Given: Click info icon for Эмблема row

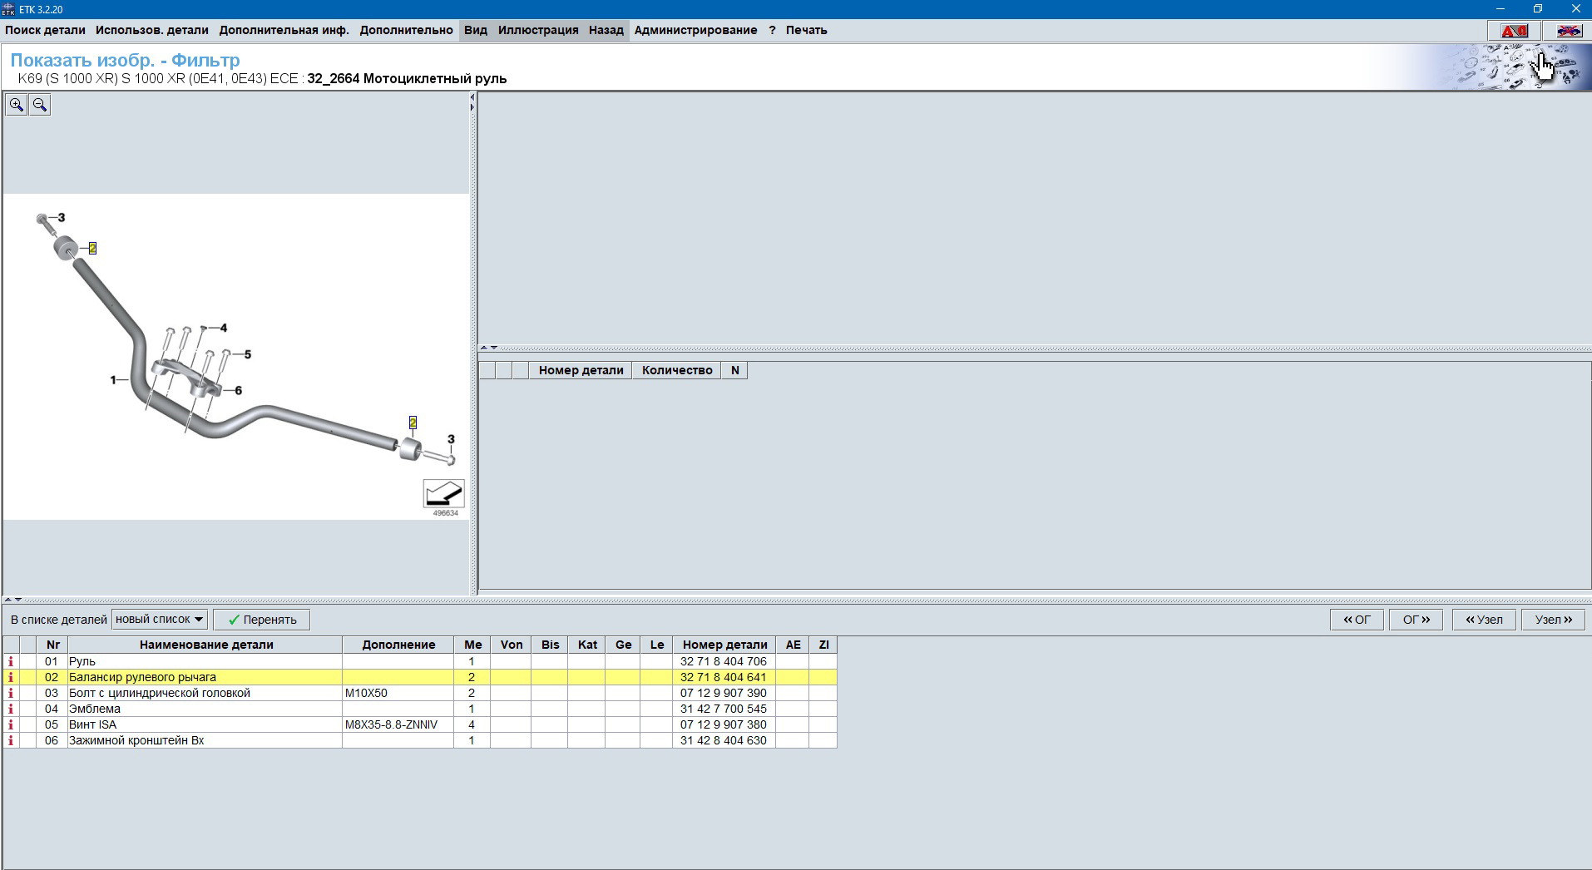Looking at the screenshot, I should 11,709.
